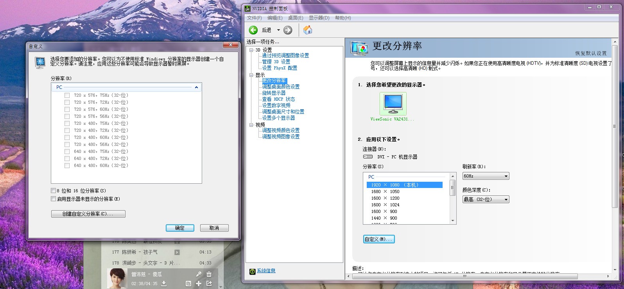
Task: Open 管理 3D 设置 in the tree
Action: click(x=276, y=62)
